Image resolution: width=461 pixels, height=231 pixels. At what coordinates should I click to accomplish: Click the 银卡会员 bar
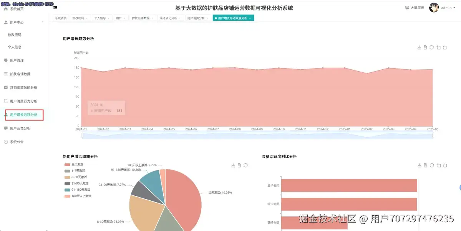(349, 204)
